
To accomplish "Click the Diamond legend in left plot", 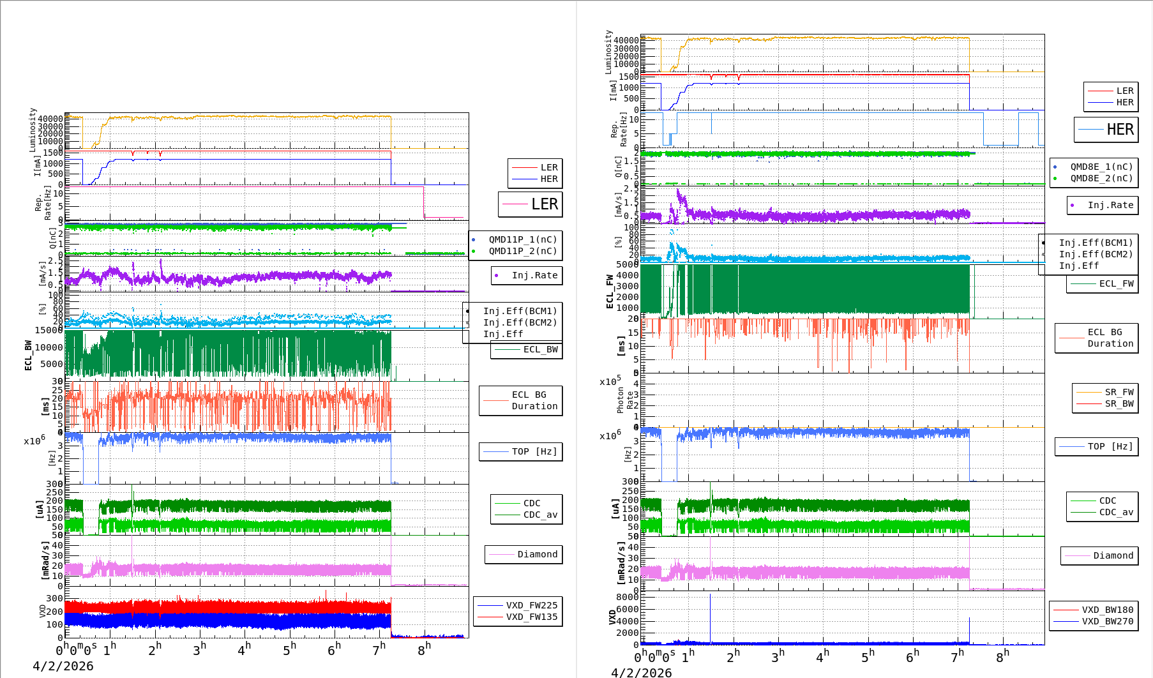I will click(537, 554).
